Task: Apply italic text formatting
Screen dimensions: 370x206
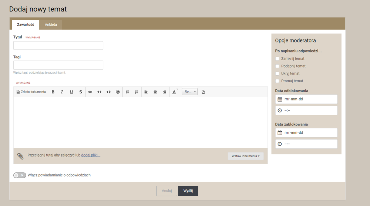Action: pyautogui.click(x=62, y=92)
